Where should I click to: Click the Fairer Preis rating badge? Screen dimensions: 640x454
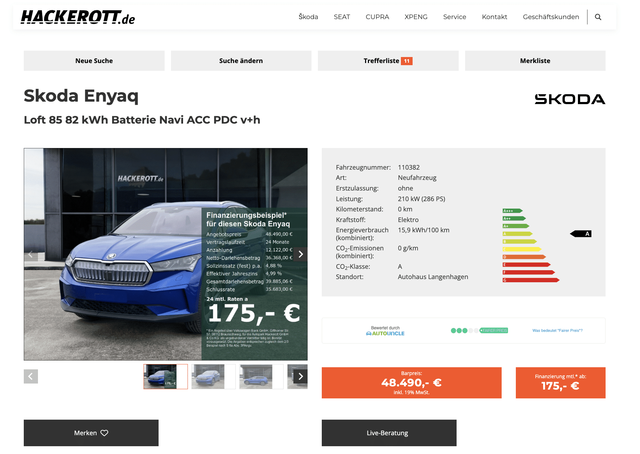(493, 330)
